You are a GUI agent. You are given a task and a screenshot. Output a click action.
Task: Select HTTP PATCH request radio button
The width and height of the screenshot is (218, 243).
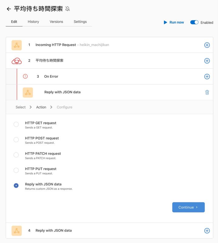tap(16, 155)
